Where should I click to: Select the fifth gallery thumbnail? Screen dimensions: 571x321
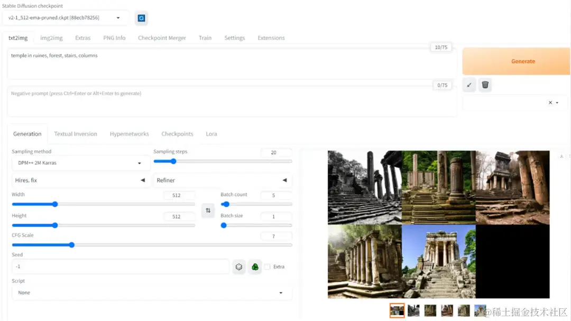(464, 311)
